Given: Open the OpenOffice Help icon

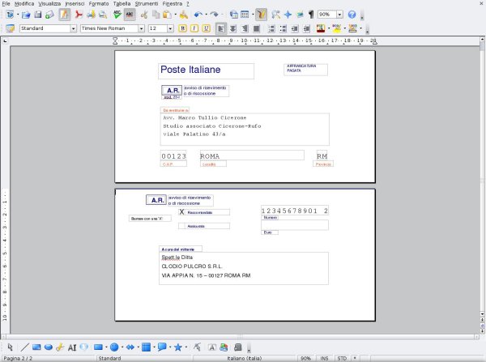Looking at the screenshot, I should [x=352, y=15].
